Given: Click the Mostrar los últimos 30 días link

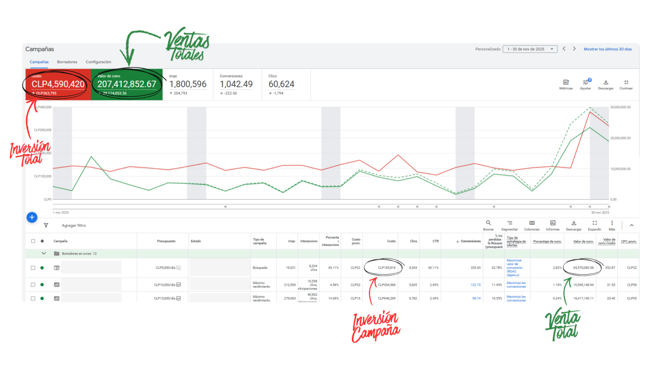Looking at the screenshot, I should [x=608, y=49].
